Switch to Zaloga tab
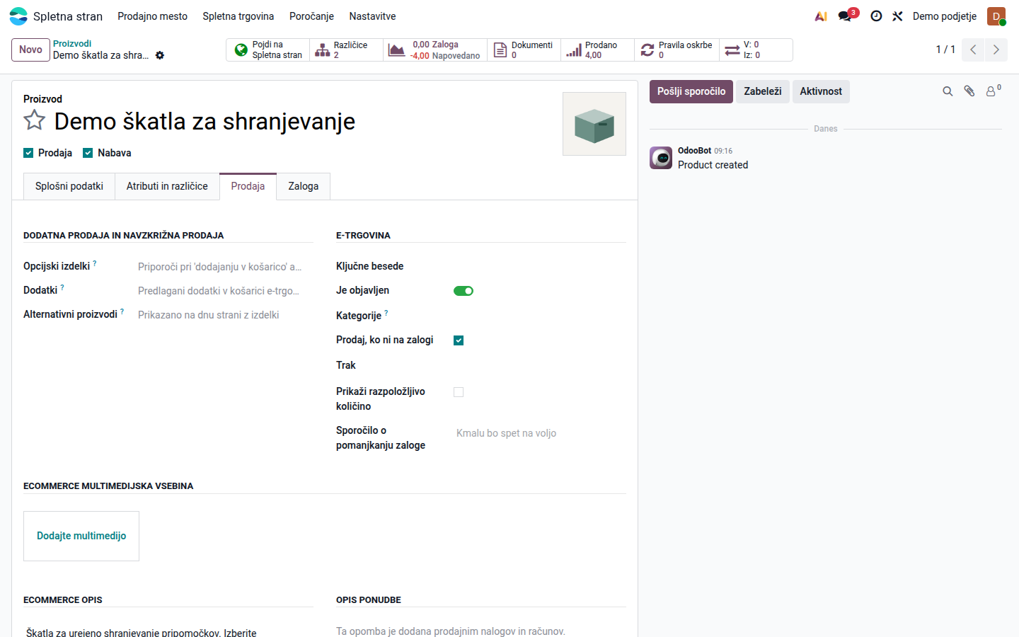Screen dimensions: 1019x637 click(x=304, y=186)
